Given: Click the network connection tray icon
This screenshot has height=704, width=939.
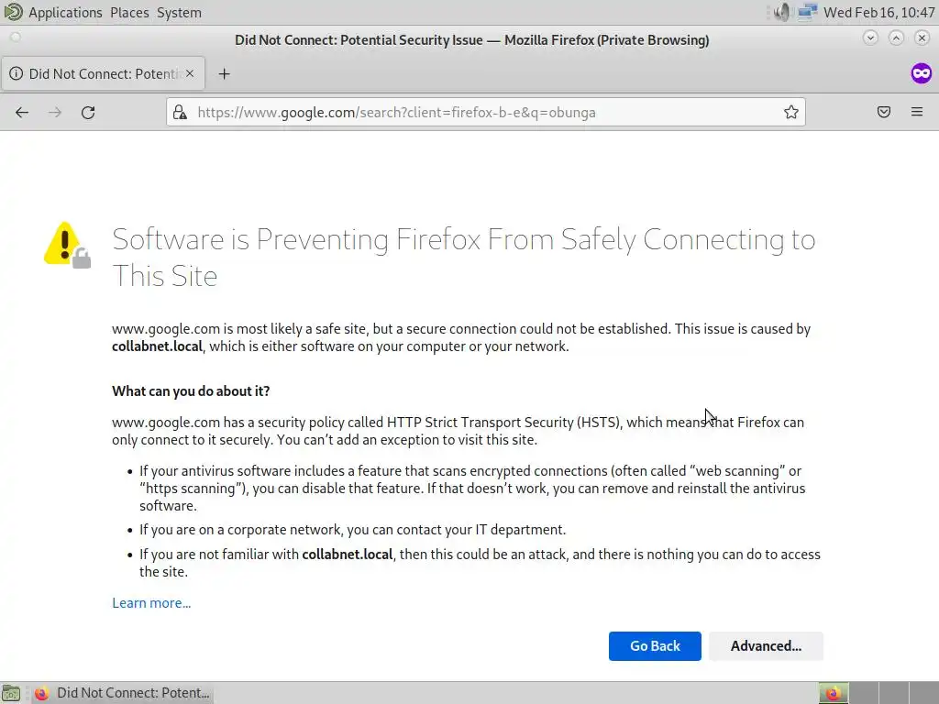Looking at the screenshot, I should click(x=807, y=12).
